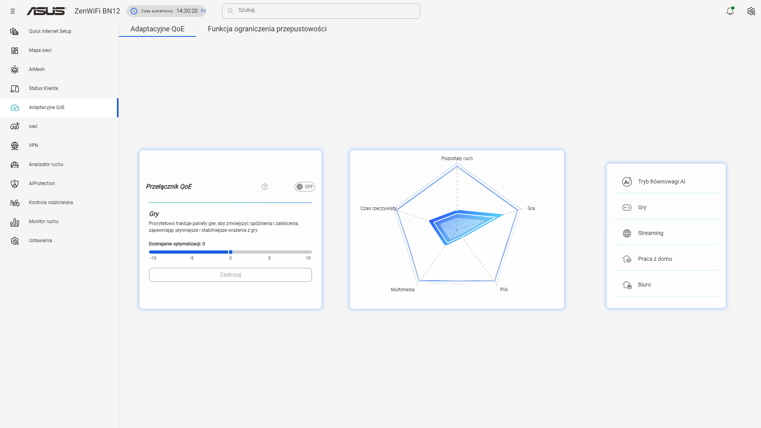761x428 pixels.
Task: Choose the Biuro mode
Action: tap(666, 285)
